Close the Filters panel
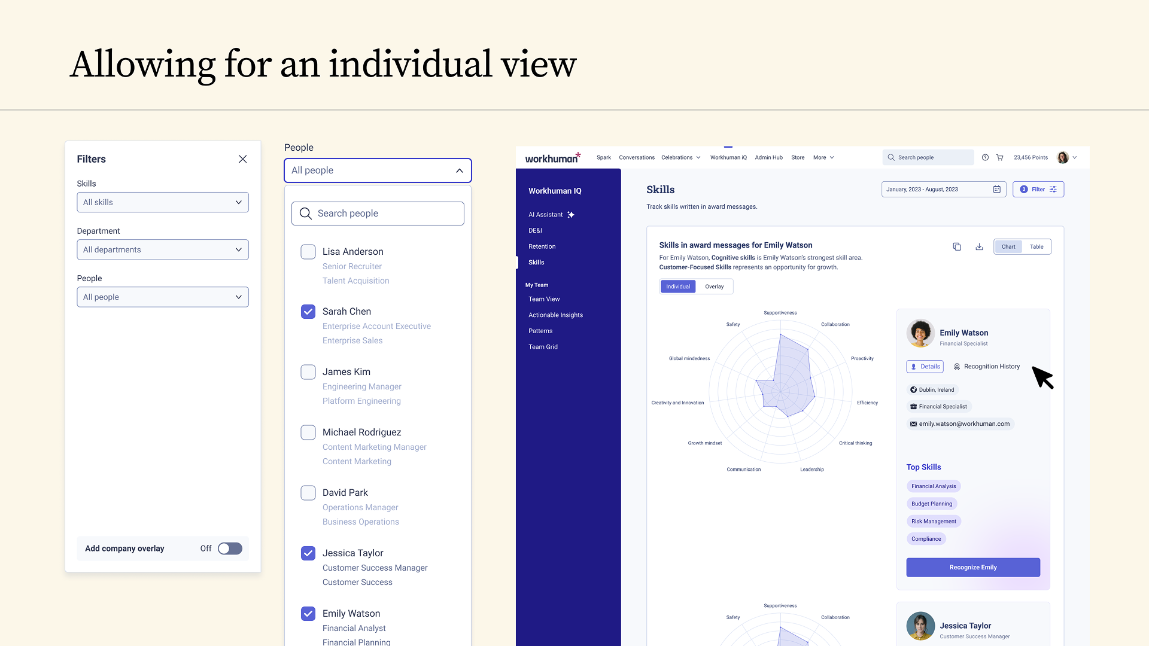The width and height of the screenshot is (1149, 646). click(242, 159)
